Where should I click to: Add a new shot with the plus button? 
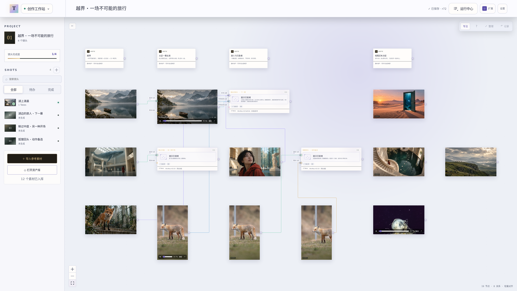pyautogui.click(x=57, y=70)
